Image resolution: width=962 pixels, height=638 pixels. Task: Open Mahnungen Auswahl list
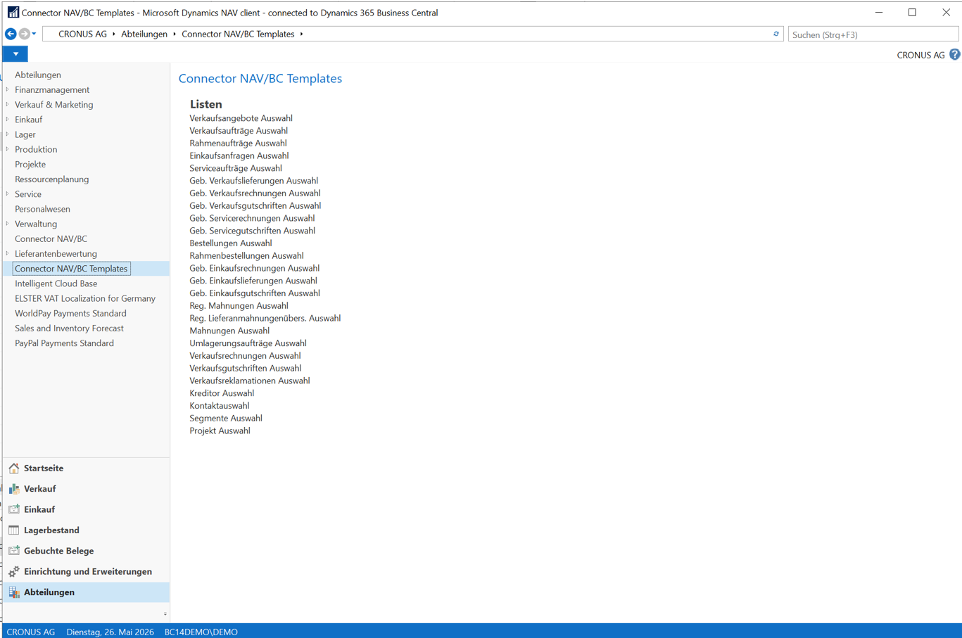tap(229, 331)
